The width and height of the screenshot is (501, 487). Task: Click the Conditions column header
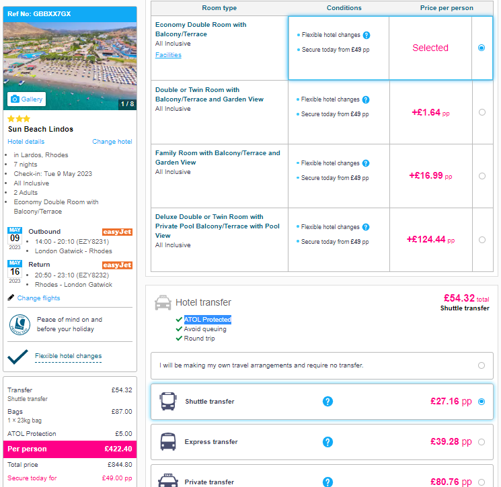[x=344, y=8]
